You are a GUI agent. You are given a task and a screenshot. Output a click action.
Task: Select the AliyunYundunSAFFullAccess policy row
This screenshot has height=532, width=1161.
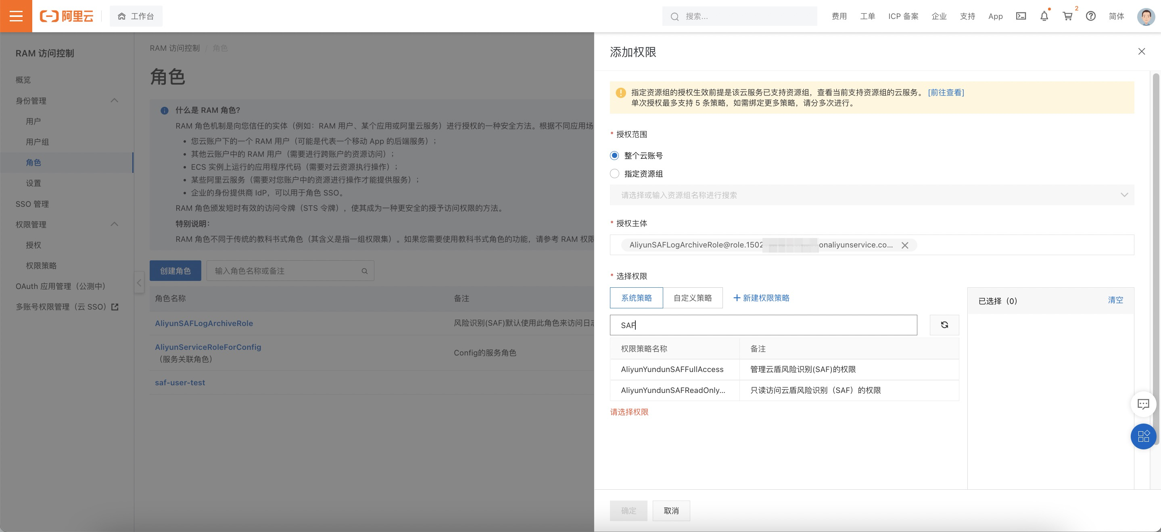pyautogui.click(x=784, y=370)
